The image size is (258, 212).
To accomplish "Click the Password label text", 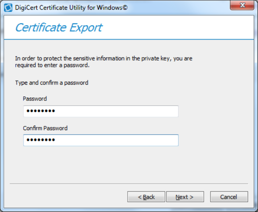I will pos(35,99).
